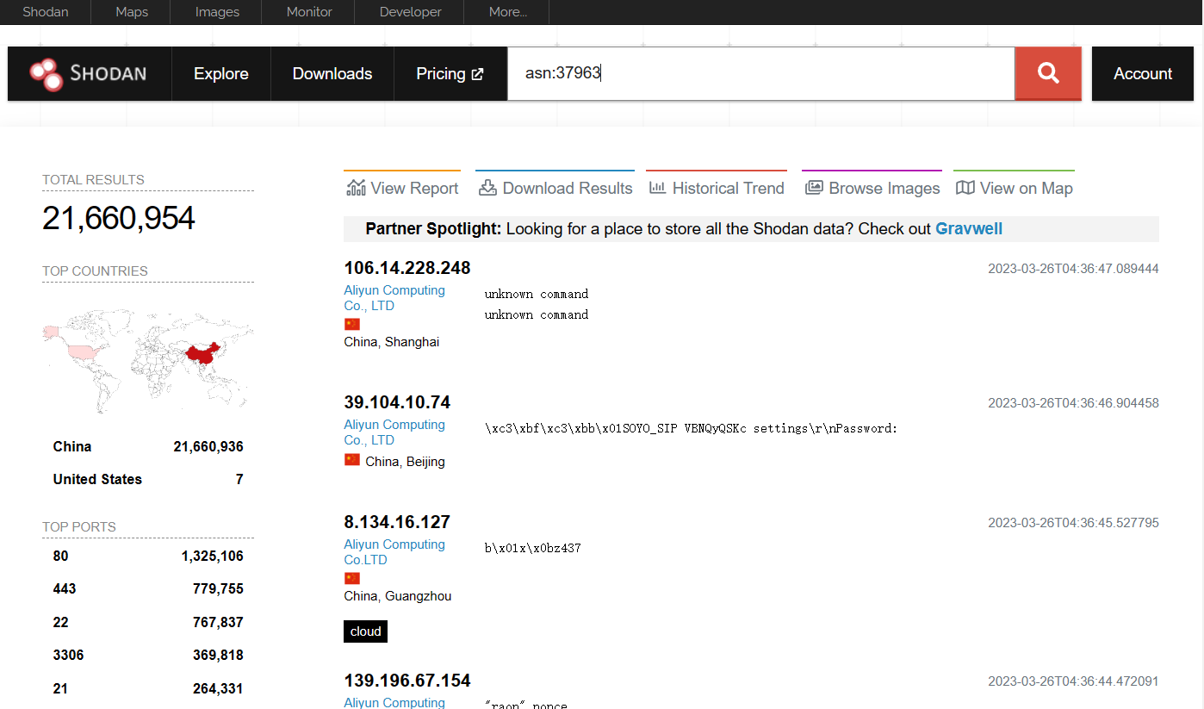The height and width of the screenshot is (709, 1204).
Task: Open host 106.14.228.248
Action: pos(407,268)
